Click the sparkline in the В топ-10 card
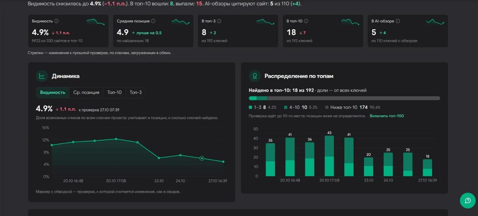 click(x=350, y=22)
